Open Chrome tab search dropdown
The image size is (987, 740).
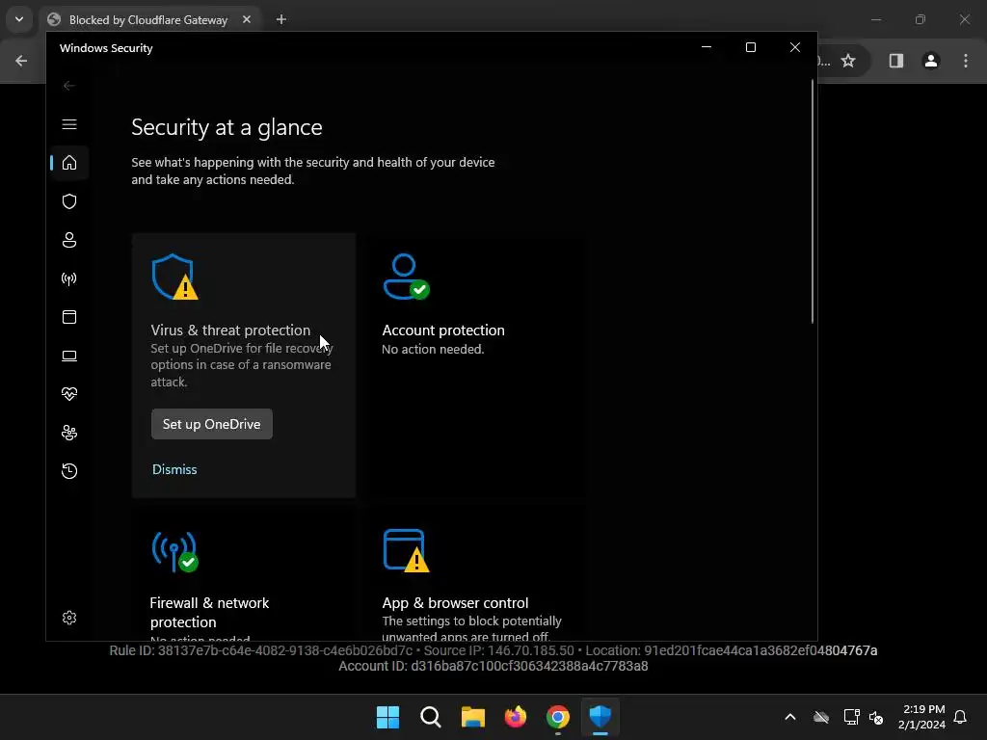(x=19, y=19)
